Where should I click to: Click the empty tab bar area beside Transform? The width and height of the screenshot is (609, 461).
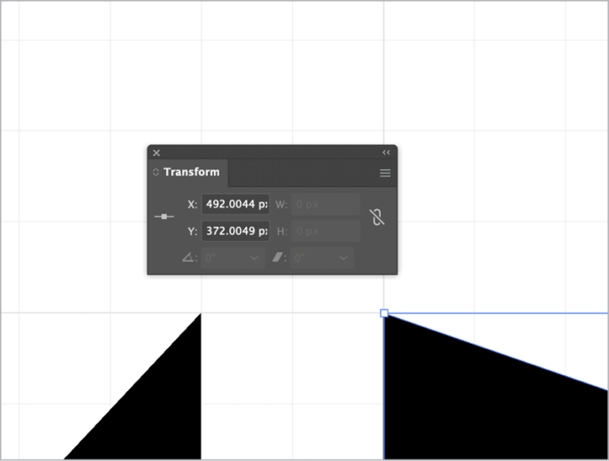(x=303, y=173)
